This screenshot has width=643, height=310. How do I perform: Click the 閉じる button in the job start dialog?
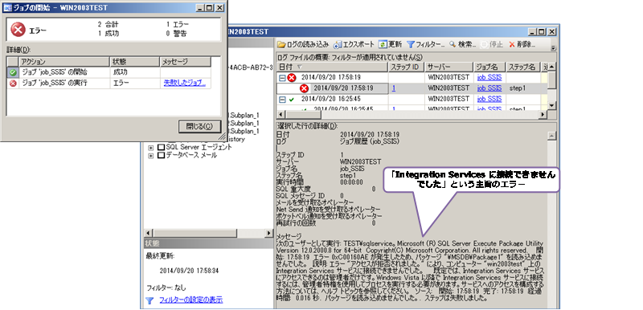(x=199, y=127)
